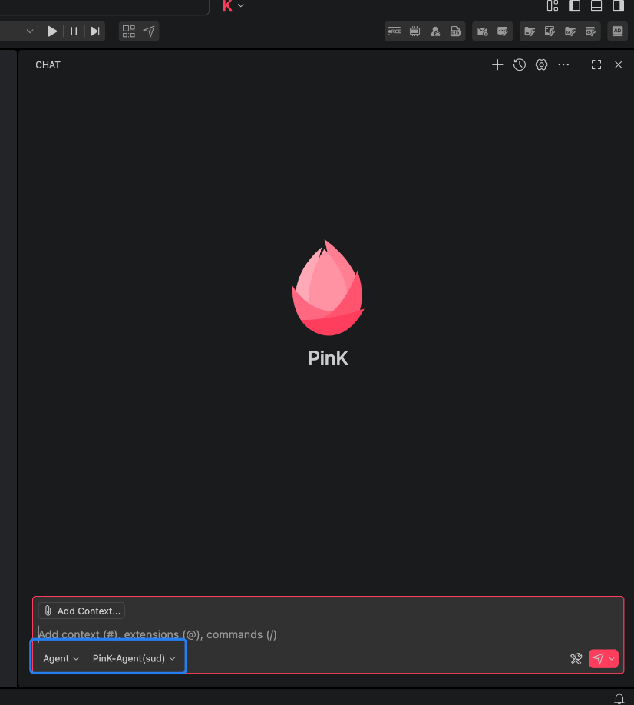
Task: Click the AD toolbar icon
Action: pos(617,31)
